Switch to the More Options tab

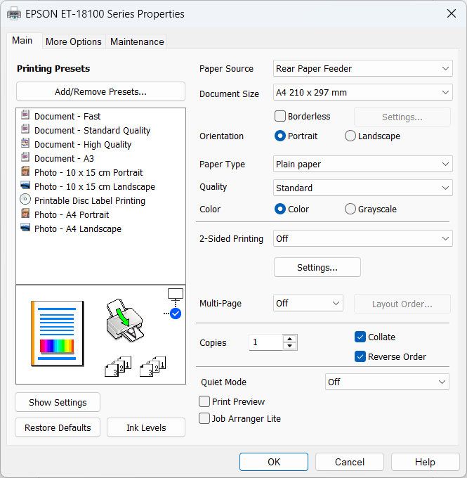74,41
